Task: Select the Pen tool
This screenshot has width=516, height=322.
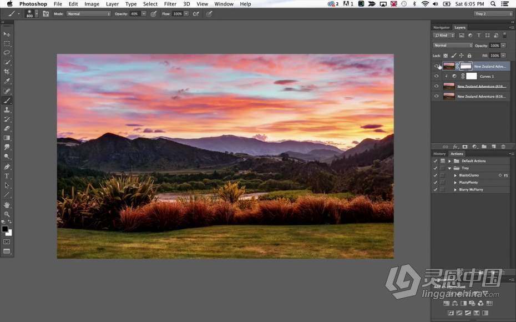Action: point(7,167)
